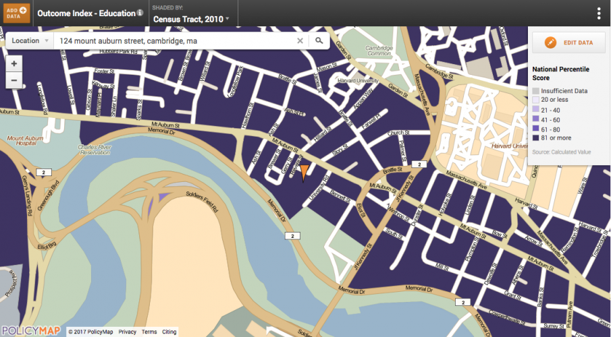Image resolution: width=611 pixels, height=337 pixels.
Task: Click route 2 shield near Brattle St
Action: point(419,164)
